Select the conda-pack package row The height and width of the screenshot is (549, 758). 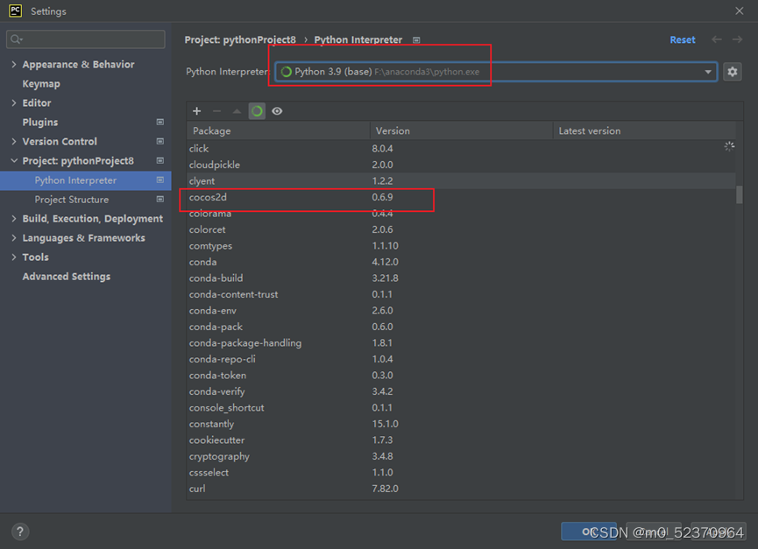(461, 327)
